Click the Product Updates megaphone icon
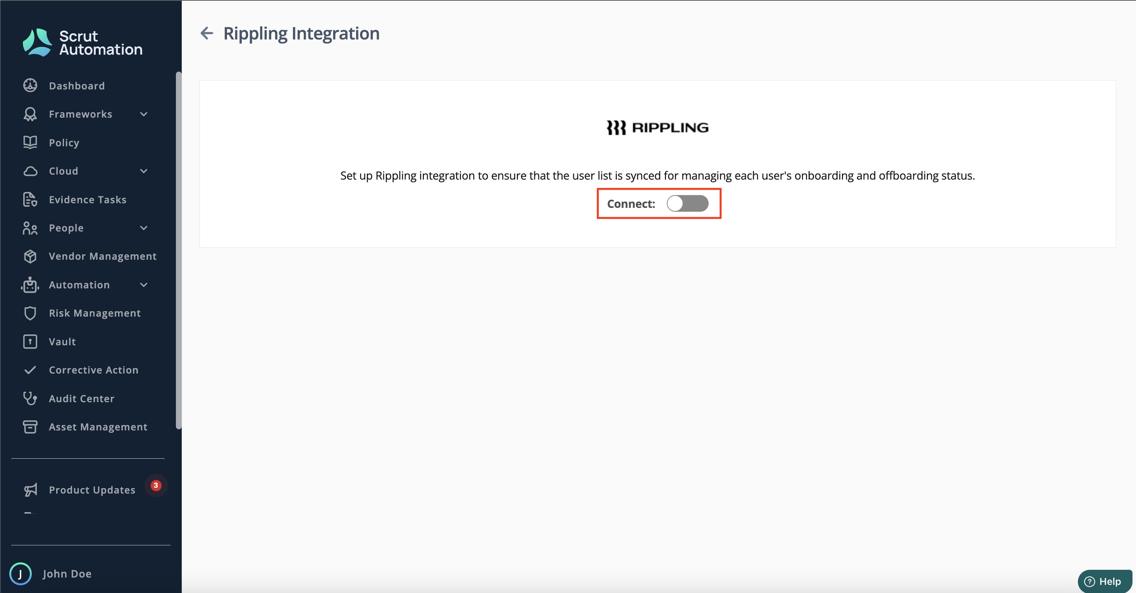Image resolution: width=1136 pixels, height=593 pixels. [30, 490]
